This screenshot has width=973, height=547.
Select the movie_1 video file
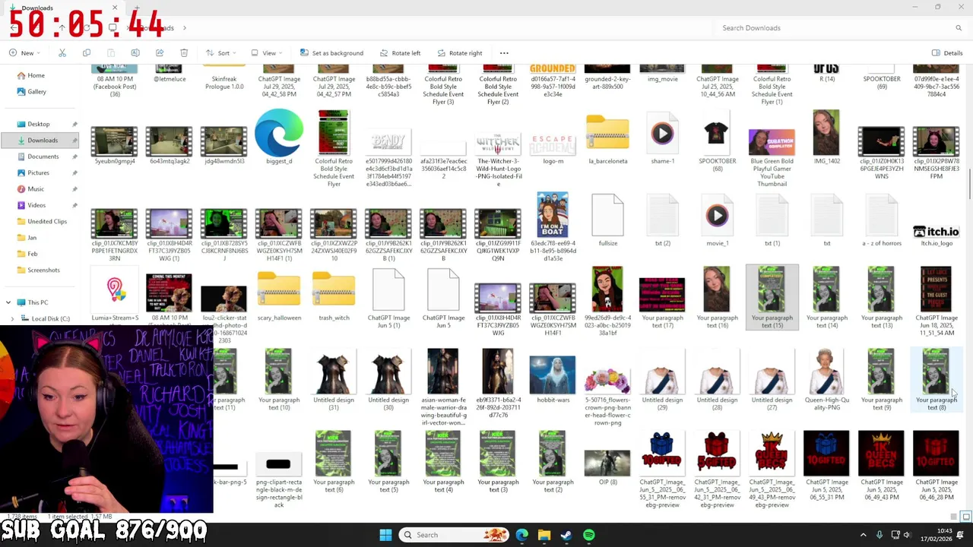(717, 222)
